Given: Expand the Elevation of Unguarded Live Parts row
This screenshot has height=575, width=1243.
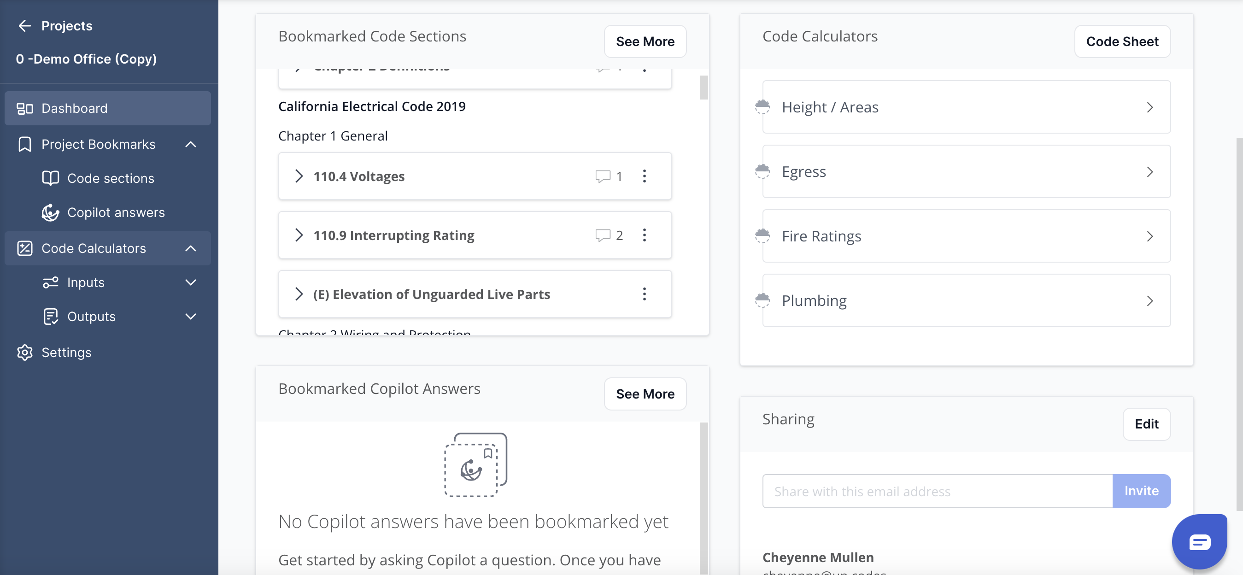Looking at the screenshot, I should point(299,294).
